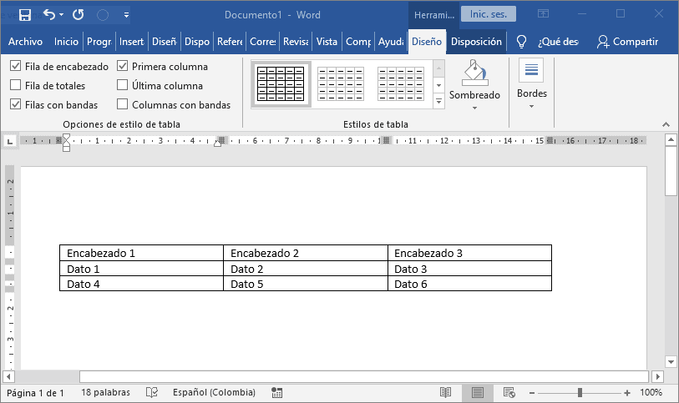Click the Compartir share button
The width and height of the screenshot is (679, 403).
pyautogui.click(x=627, y=42)
